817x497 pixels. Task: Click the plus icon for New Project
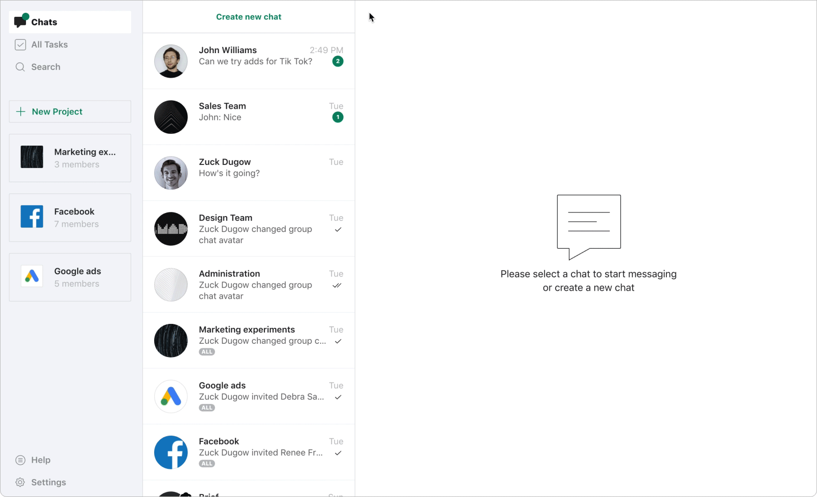[21, 111]
